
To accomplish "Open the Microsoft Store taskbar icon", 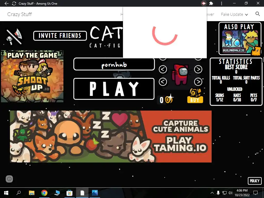I will [x=69, y=193].
